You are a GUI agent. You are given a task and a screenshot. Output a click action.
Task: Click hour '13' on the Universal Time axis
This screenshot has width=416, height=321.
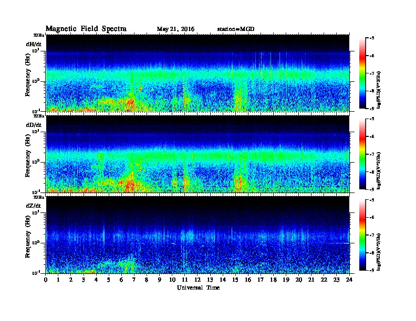(210, 280)
